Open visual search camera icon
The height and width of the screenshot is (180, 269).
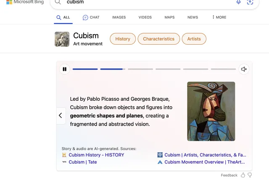pos(250,2)
